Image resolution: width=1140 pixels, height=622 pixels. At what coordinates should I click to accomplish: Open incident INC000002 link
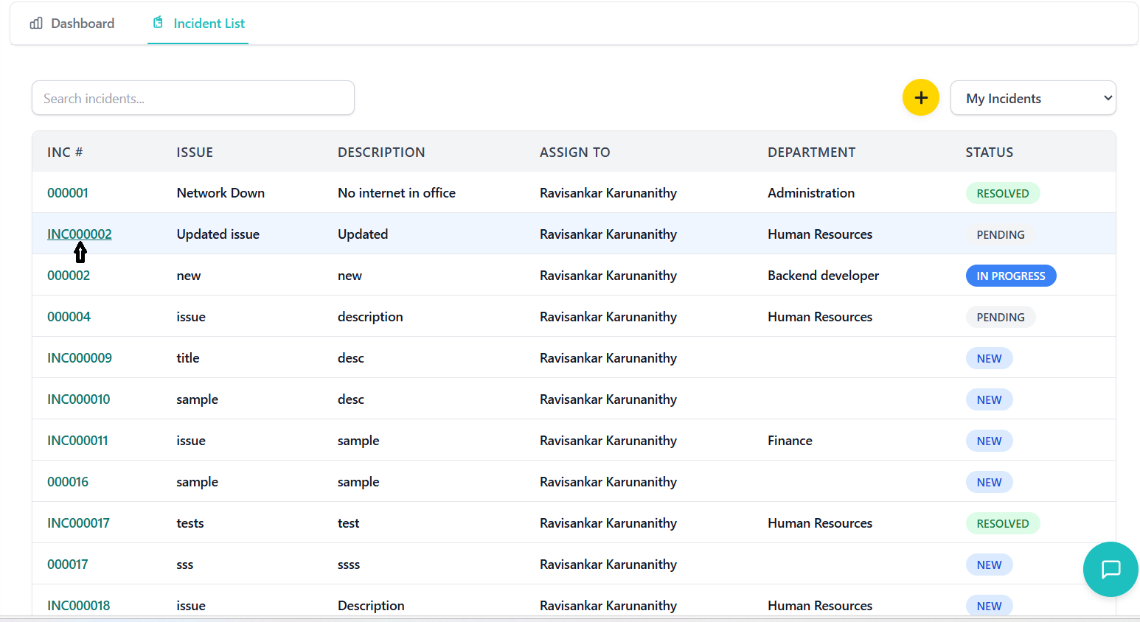pos(80,234)
